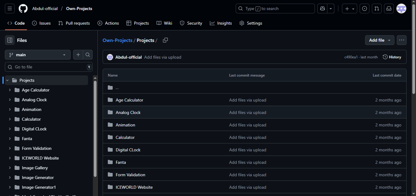Viewport: 416px width, 196px height.
Task: Click the file tree vertical scrollbar
Action: [x=95, y=128]
